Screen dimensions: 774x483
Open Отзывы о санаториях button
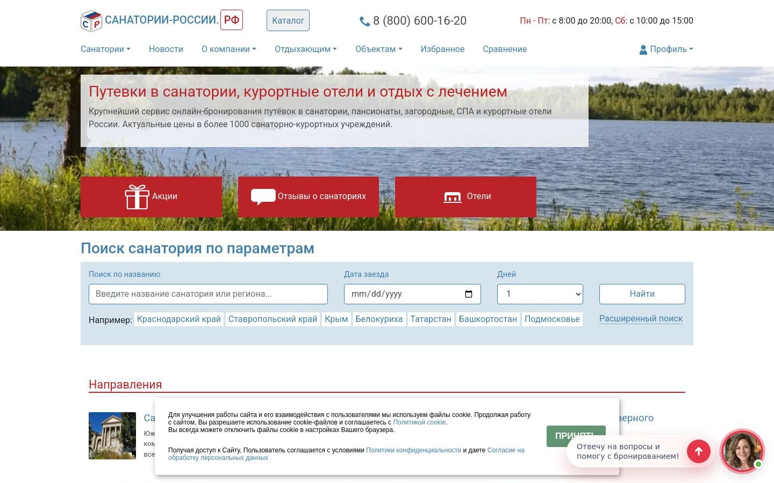click(x=309, y=197)
